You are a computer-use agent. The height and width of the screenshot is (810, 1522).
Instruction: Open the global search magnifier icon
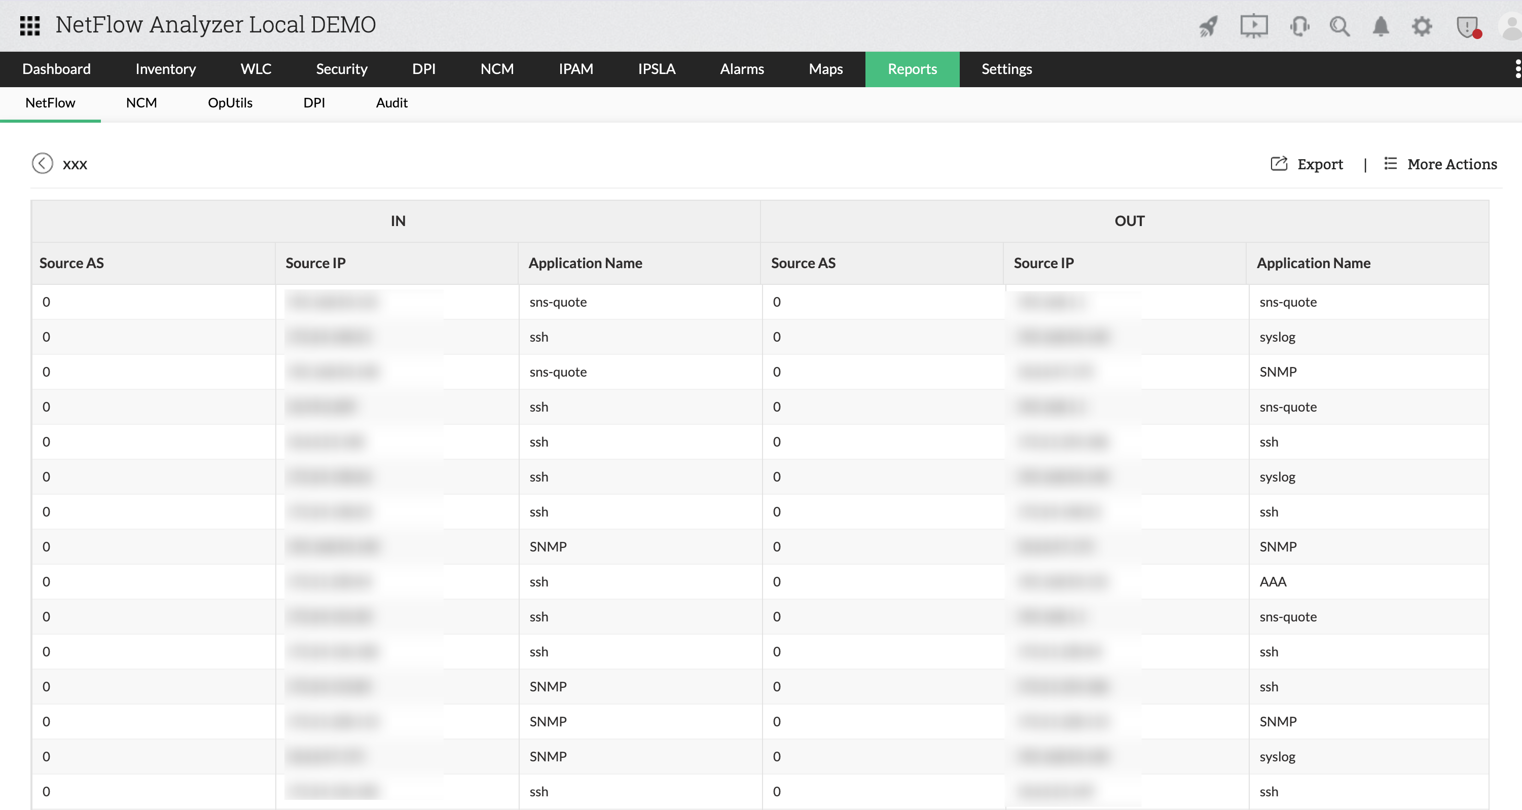(1340, 26)
